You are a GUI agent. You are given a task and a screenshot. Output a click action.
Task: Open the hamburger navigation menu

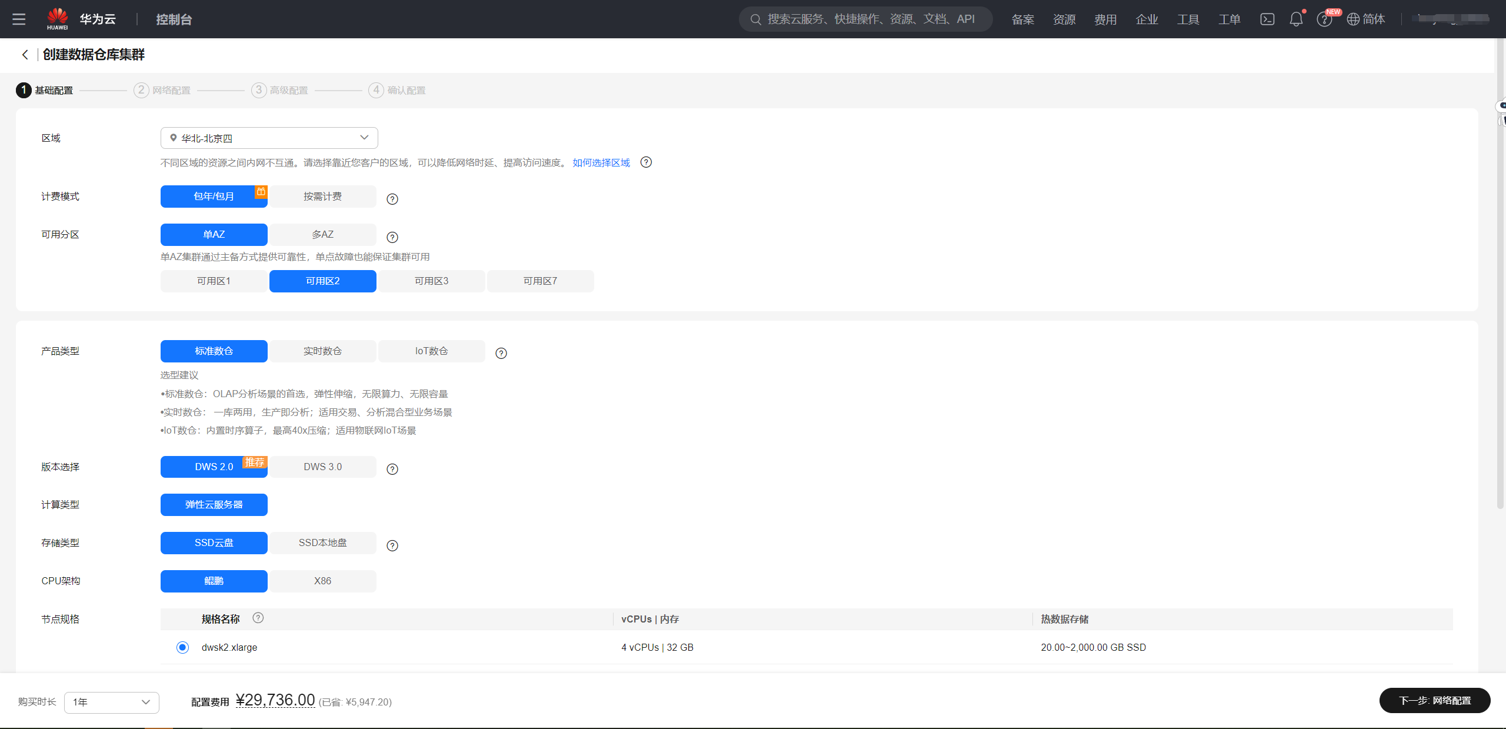[x=19, y=19]
